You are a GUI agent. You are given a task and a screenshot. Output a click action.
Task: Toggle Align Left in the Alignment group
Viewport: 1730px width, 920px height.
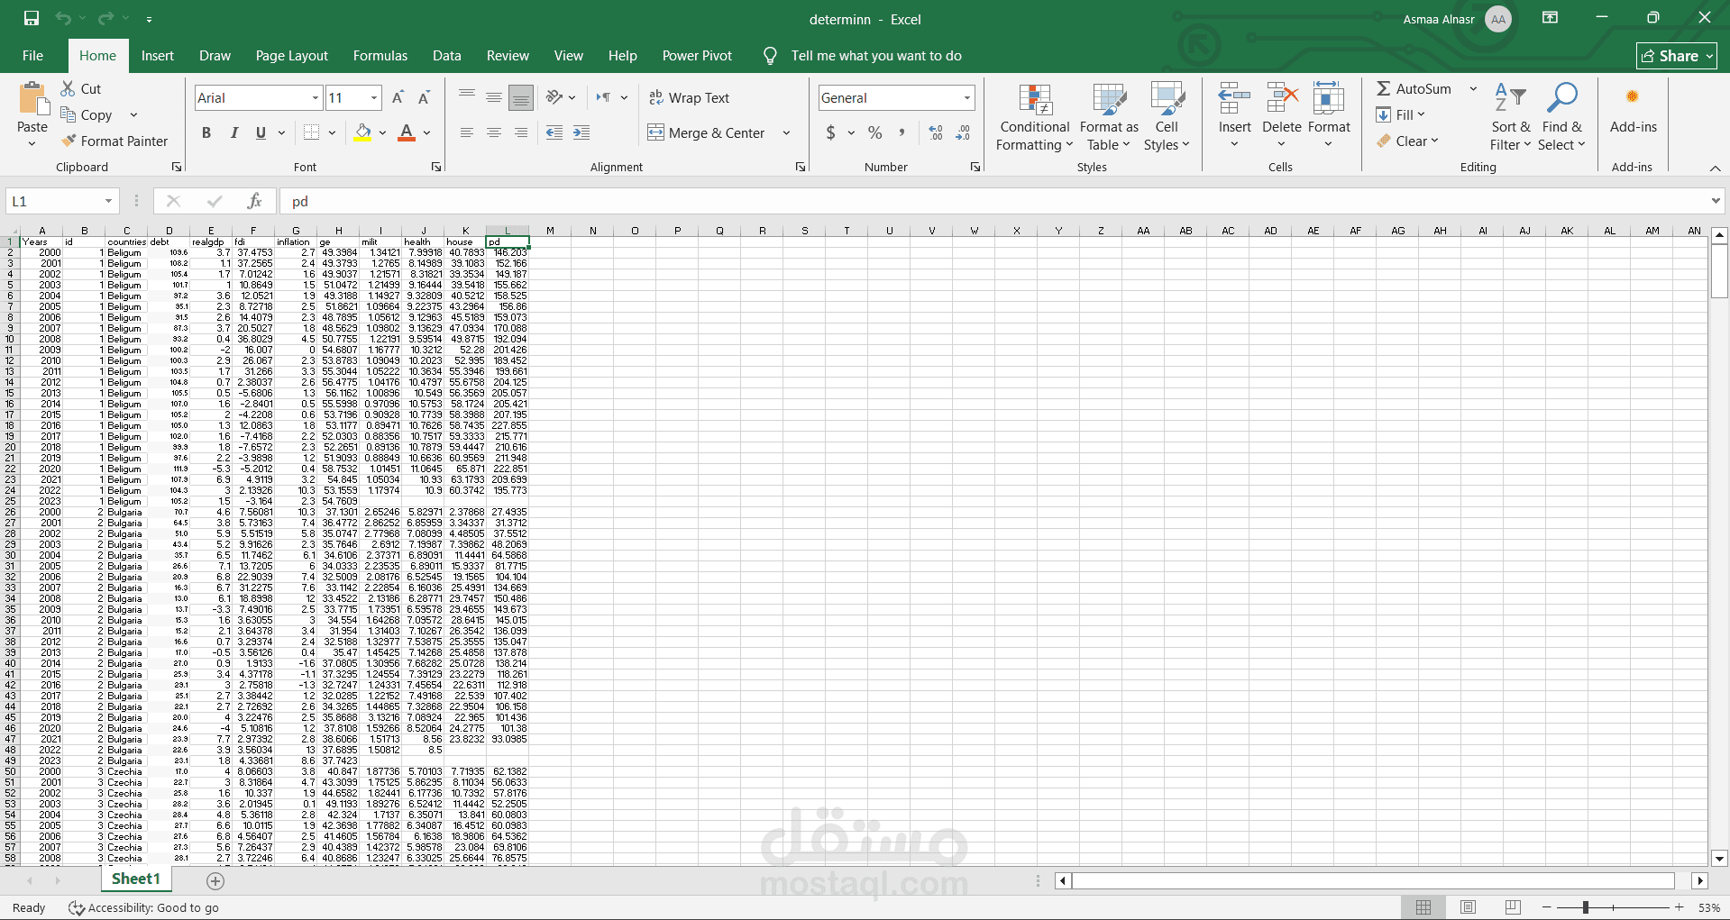(467, 132)
